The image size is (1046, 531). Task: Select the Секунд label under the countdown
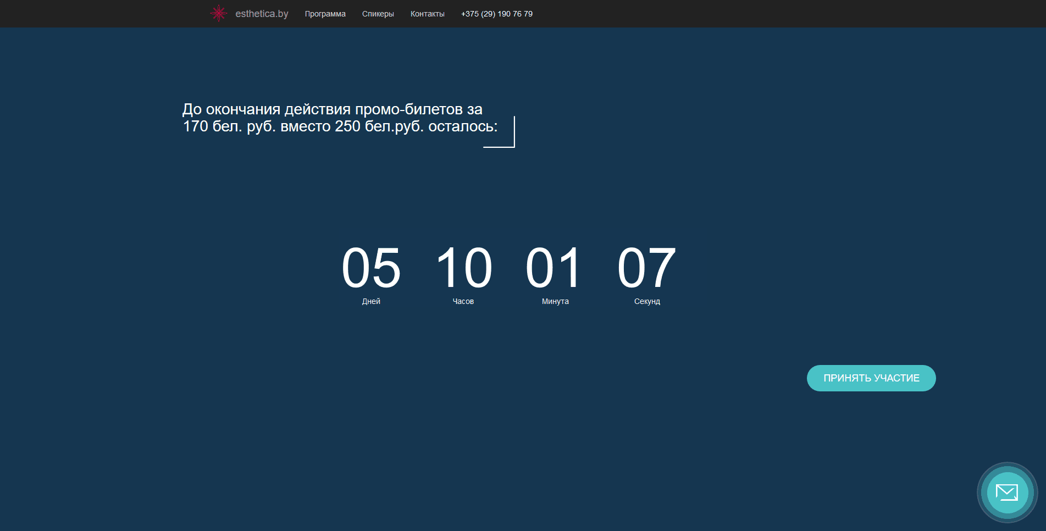point(647,301)
